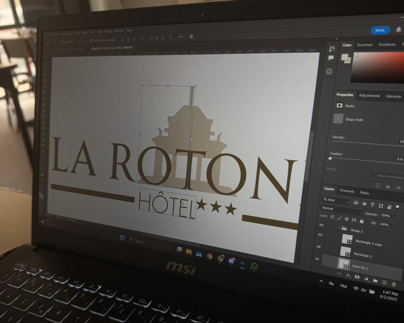Open the Help menu
404x323 pixels.
129,31
